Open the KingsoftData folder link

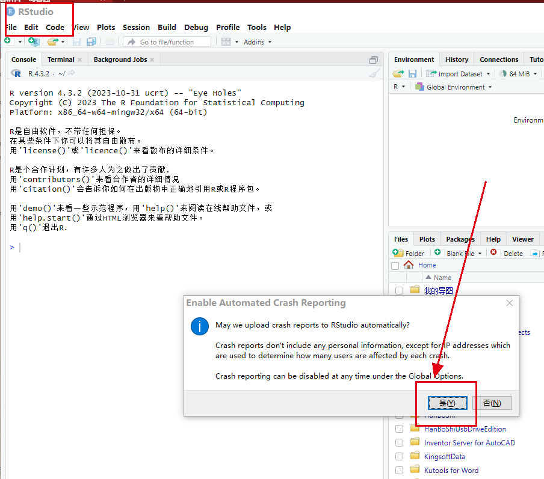tap(445, 457)
